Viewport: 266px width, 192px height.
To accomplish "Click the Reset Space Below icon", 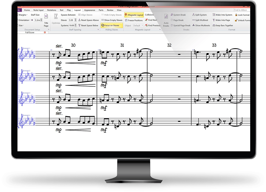I will tap(80, 25).
